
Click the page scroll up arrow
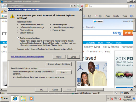pyautogui.click(x=134, y=20)
